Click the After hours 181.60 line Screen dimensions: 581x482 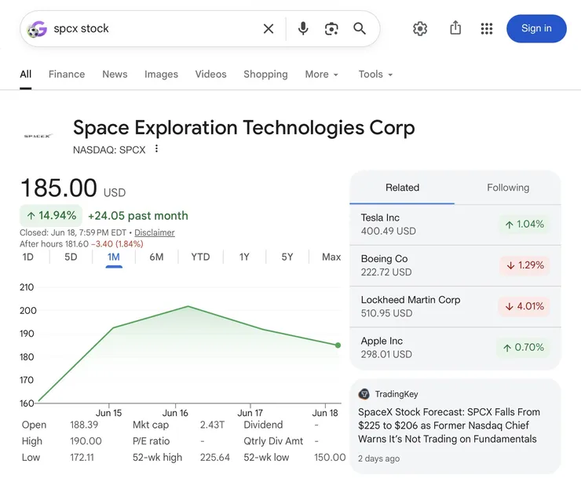pyautogui.click(x=82, y=244)
